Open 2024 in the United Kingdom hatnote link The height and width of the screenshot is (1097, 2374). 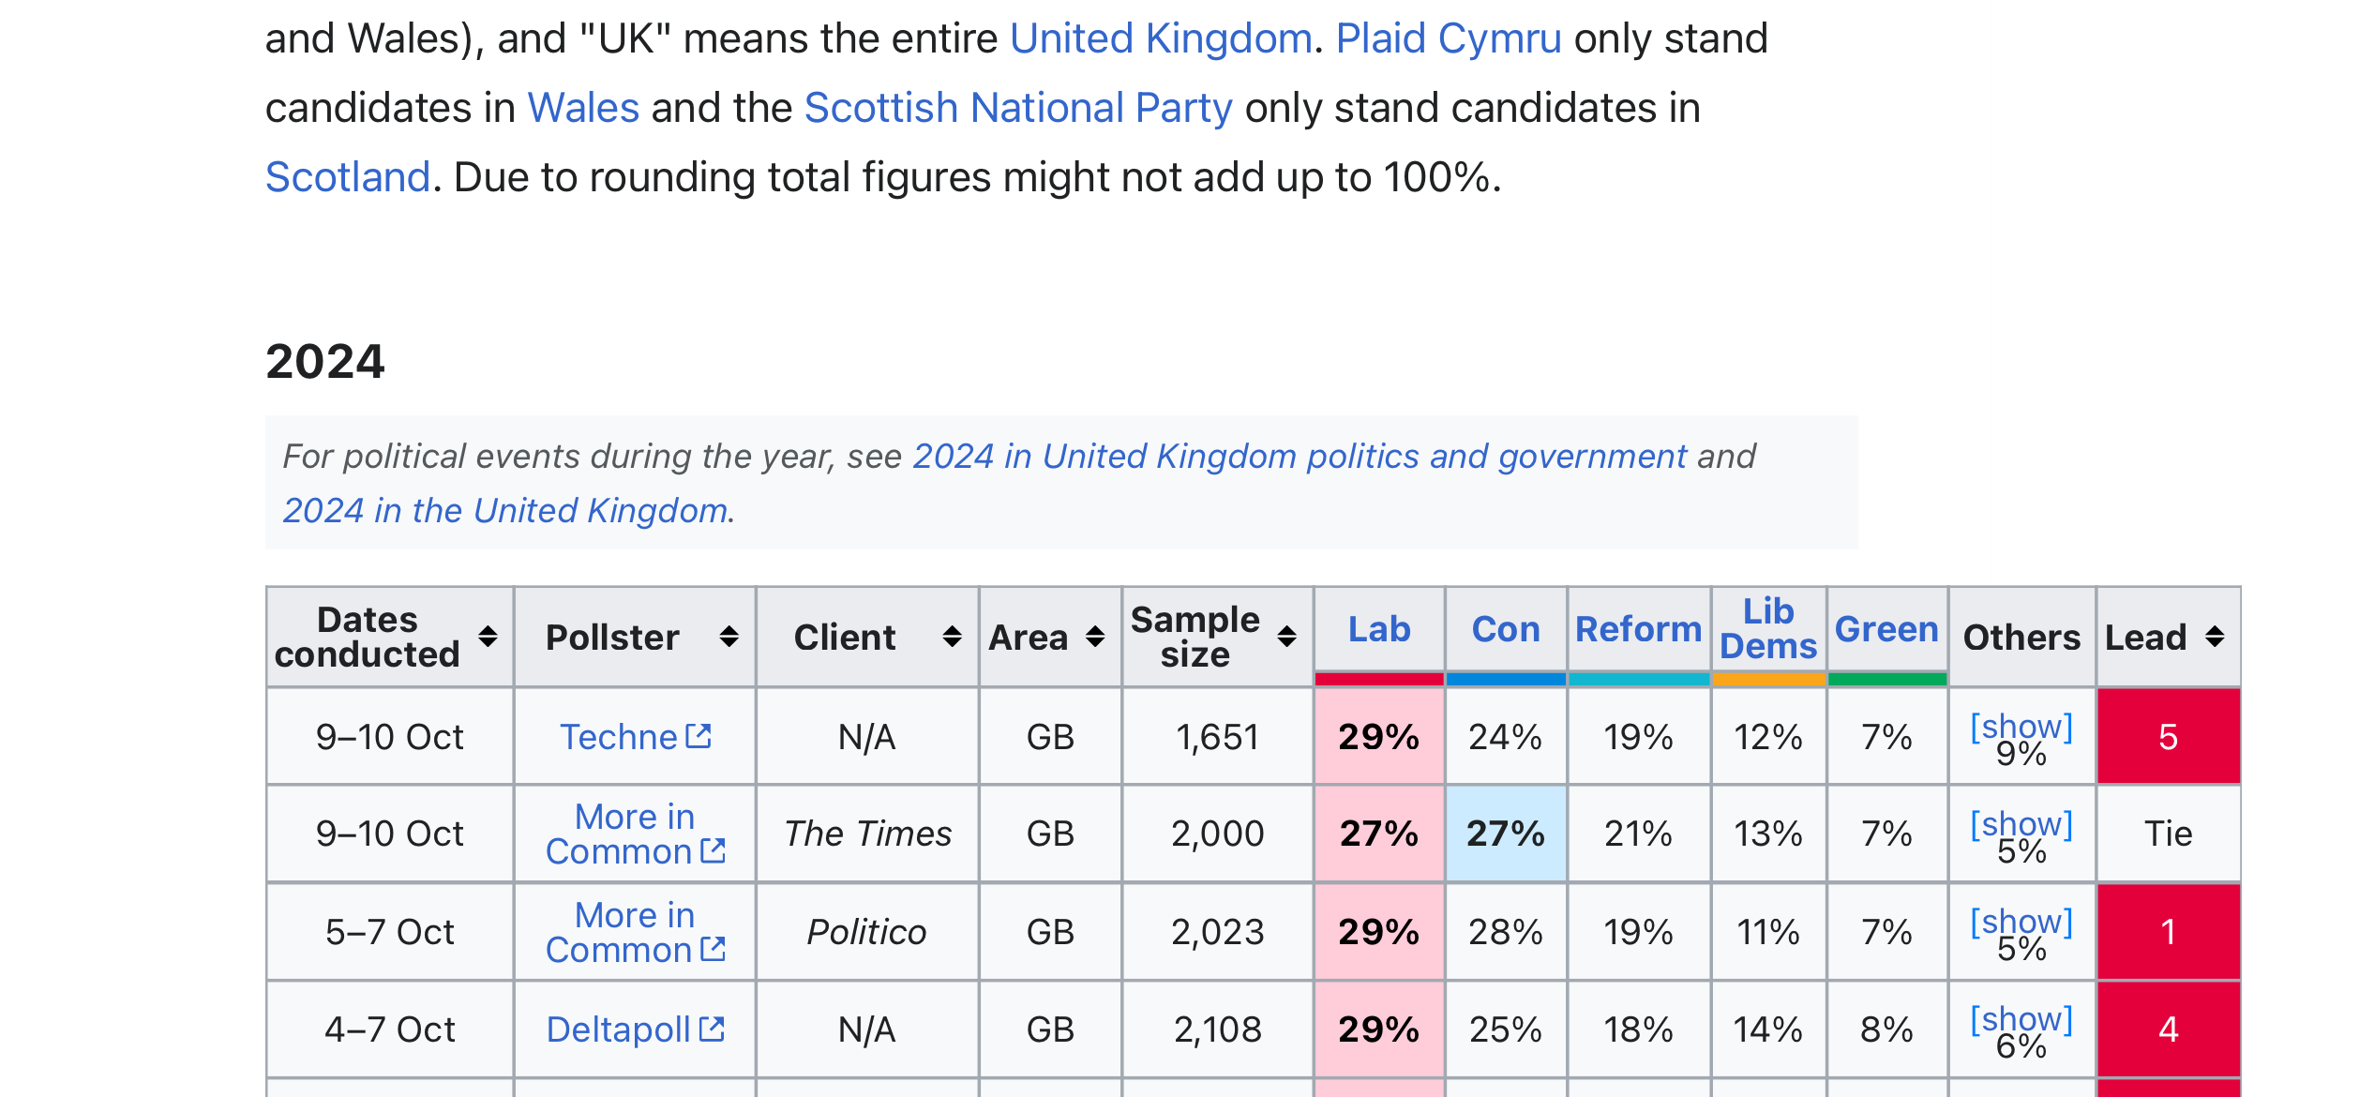[x=505, y=510]
